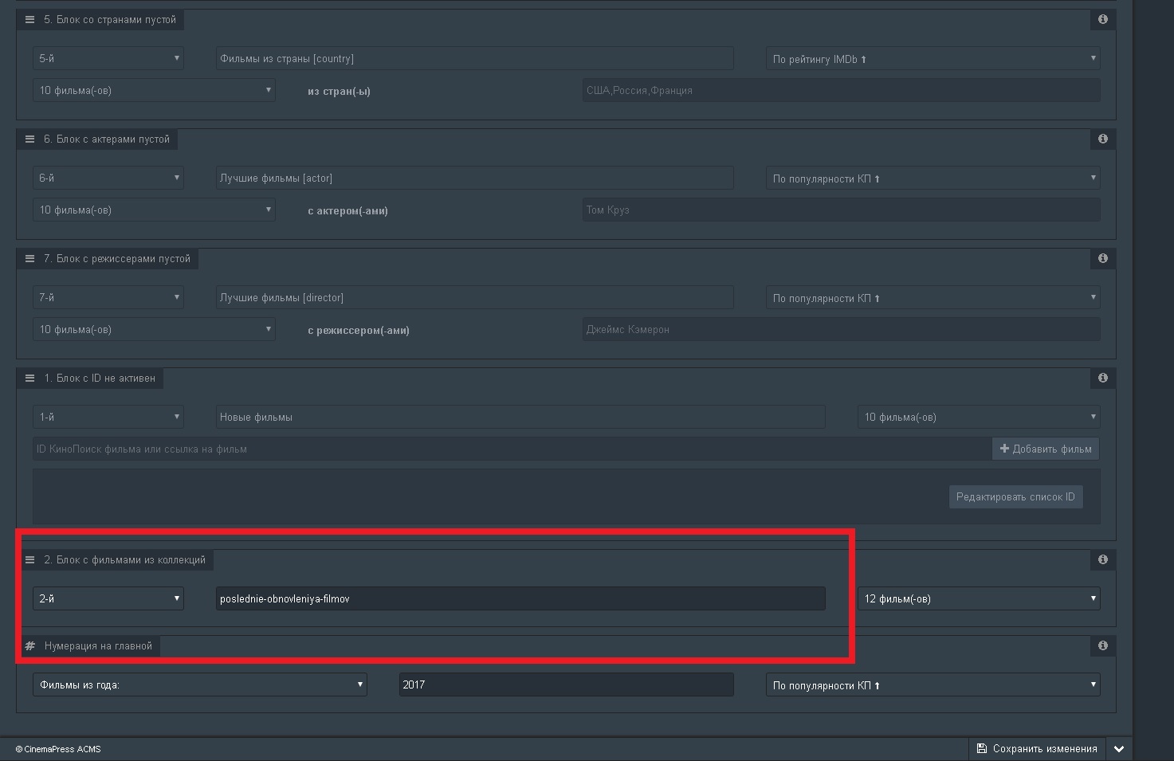Image resolution: width=1174 pixels, height=761 pixels.
Task: Click chevron down icon next to save
Action: pos(1119,749)
